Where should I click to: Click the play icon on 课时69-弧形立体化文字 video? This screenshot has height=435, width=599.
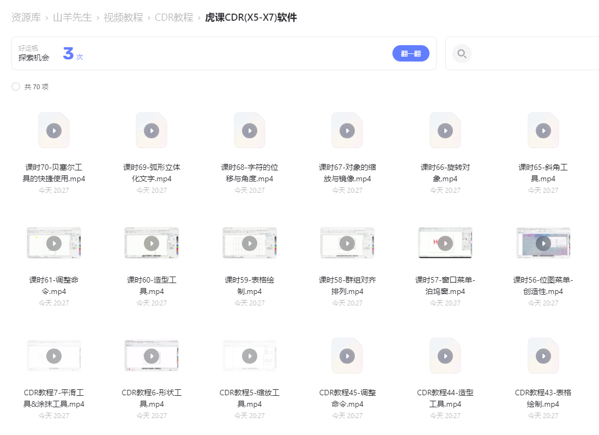tap(152, 130)
